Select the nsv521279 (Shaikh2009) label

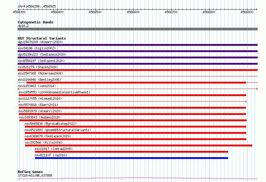coord(38,67)
